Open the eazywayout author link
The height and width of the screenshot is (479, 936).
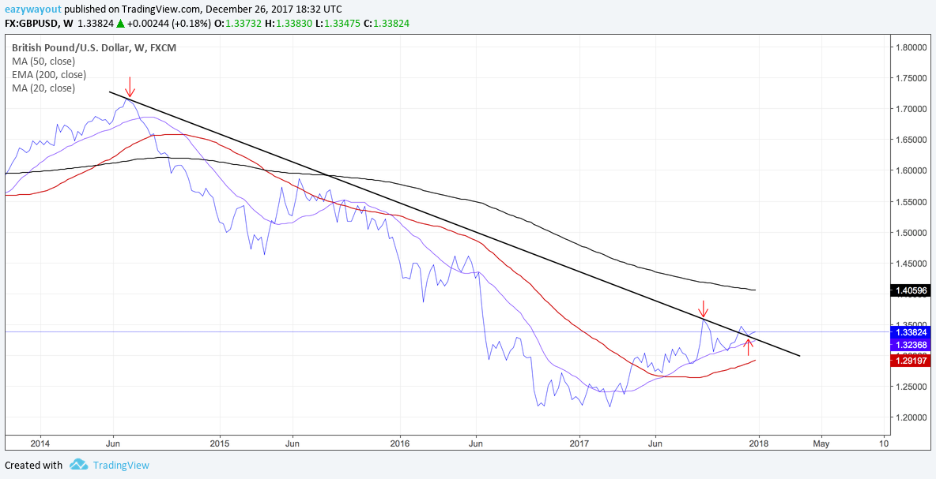(x=32, y=9)
